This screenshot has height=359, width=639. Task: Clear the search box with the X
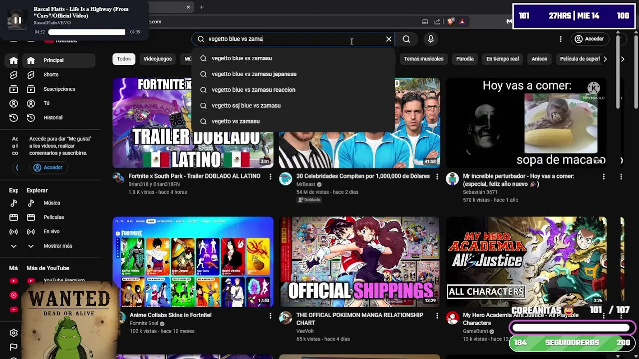(389, 39)
